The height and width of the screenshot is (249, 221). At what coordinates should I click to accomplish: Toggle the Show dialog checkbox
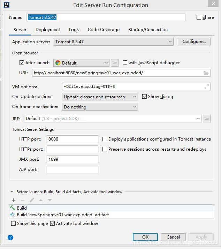(x=144, y=96)
